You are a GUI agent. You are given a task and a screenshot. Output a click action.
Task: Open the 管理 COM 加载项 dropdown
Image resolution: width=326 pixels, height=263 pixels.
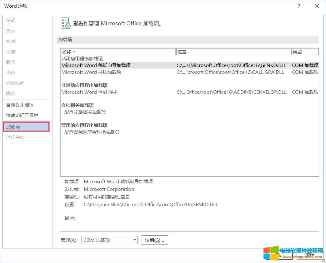tap(109, 240)
